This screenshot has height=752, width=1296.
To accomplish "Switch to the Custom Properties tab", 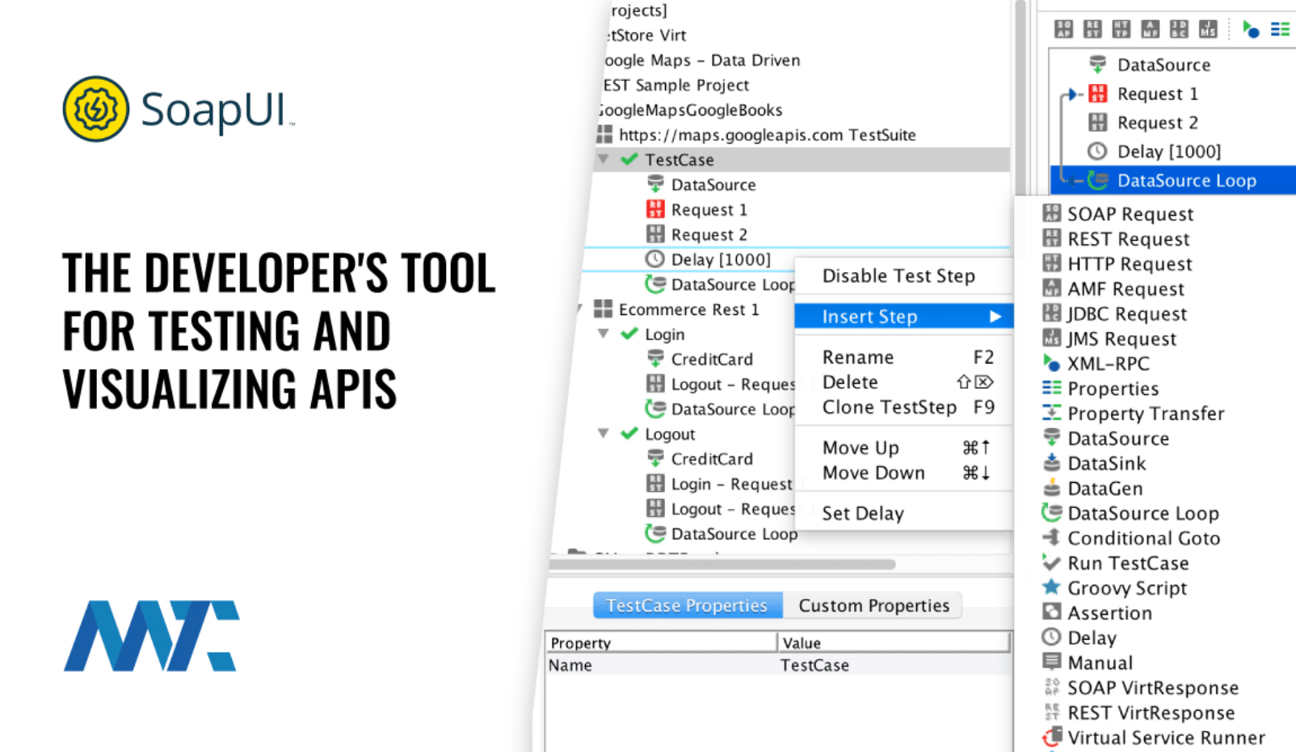I will coord(873,606).
